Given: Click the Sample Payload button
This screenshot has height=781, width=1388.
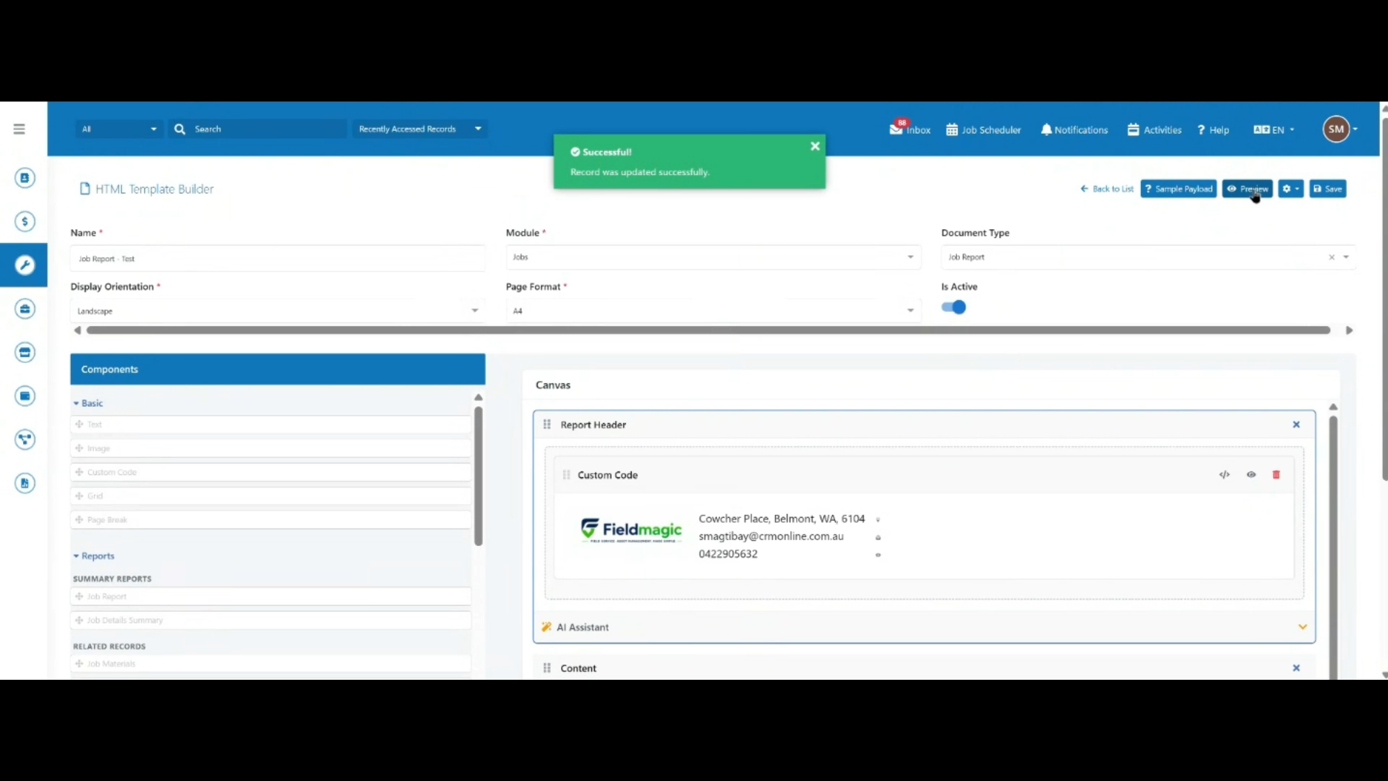Looking at the screenshot, I should [1178, 189].
